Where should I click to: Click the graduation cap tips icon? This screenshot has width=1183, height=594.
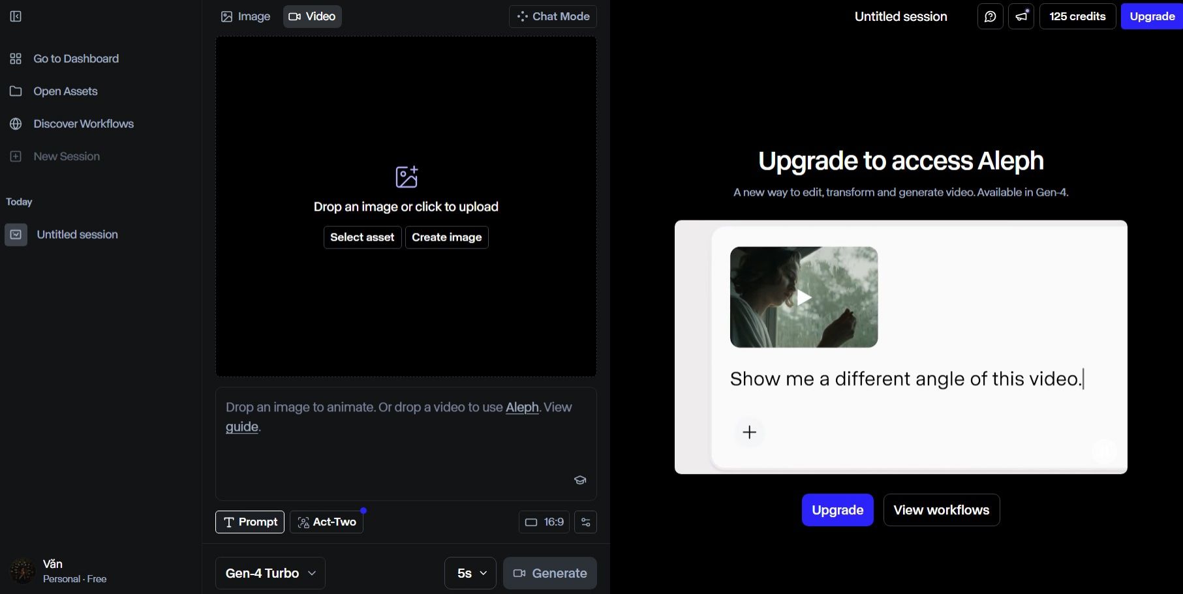tap(580, 481)
